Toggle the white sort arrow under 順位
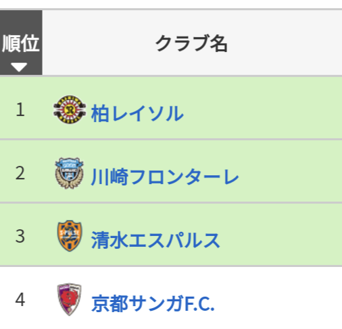Image resolution: width=342 pixels, height=329 pixels. [19, 67]
